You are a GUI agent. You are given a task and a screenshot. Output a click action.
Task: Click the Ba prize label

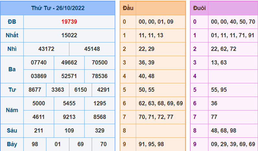click(x=12, y=69)
